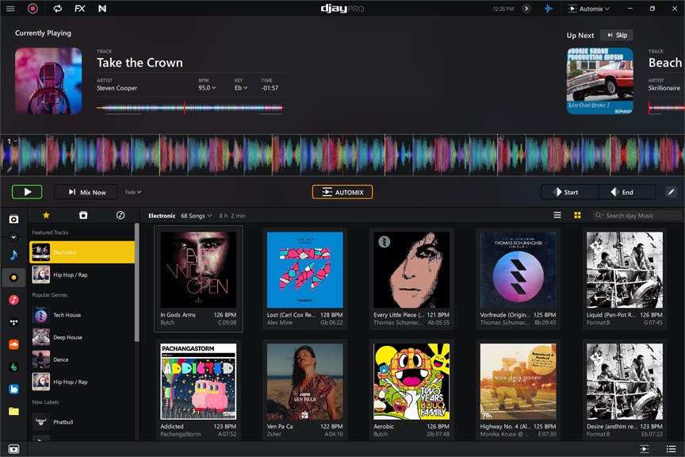This screenshot has height=457, width=685.
Task: Open the Fade transition dropdown
Action: [x=133, y=192]
